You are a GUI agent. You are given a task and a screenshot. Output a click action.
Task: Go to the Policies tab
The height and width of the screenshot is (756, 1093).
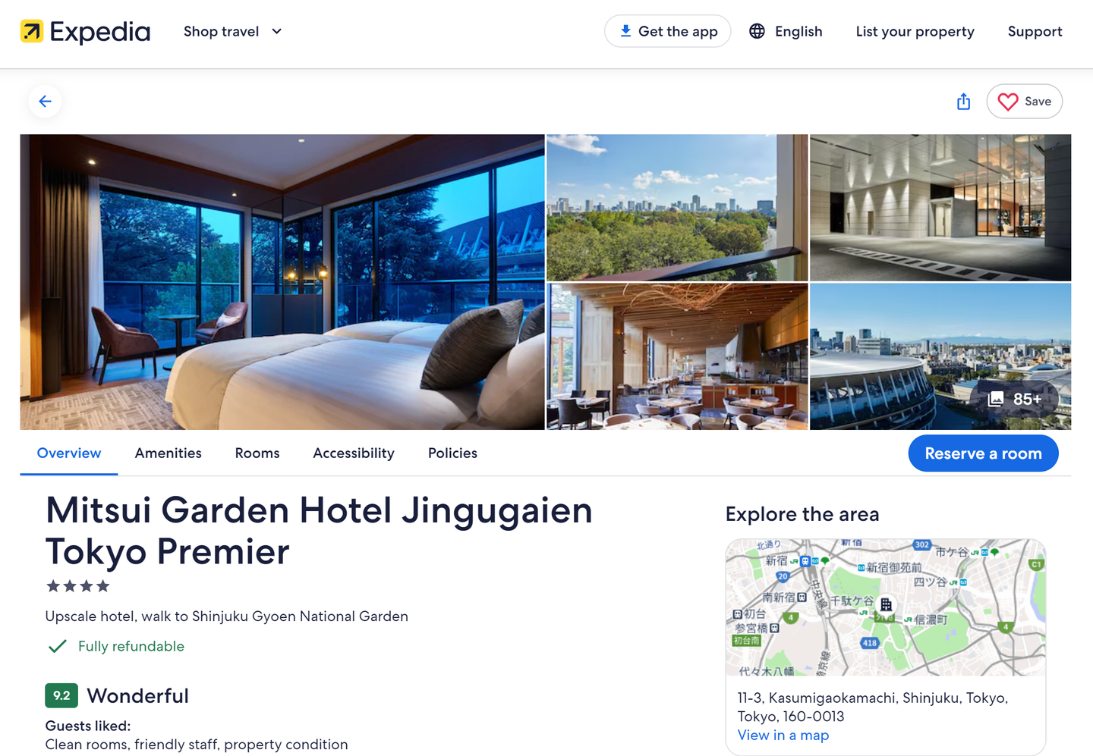pyautogui.click(x=452, y=453)
